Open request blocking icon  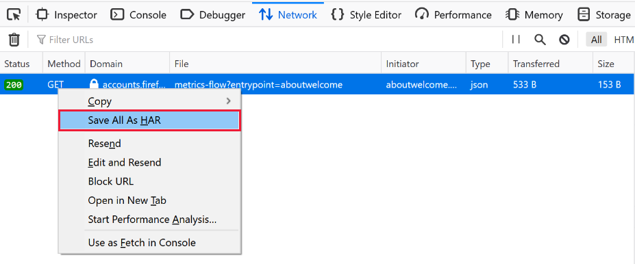[564, 40]
